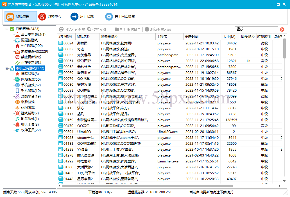Image resolution: width=290 pixels, height=197 pixels.
Task: Click the row icon for game 00051
Action: (x=61, y=61)
